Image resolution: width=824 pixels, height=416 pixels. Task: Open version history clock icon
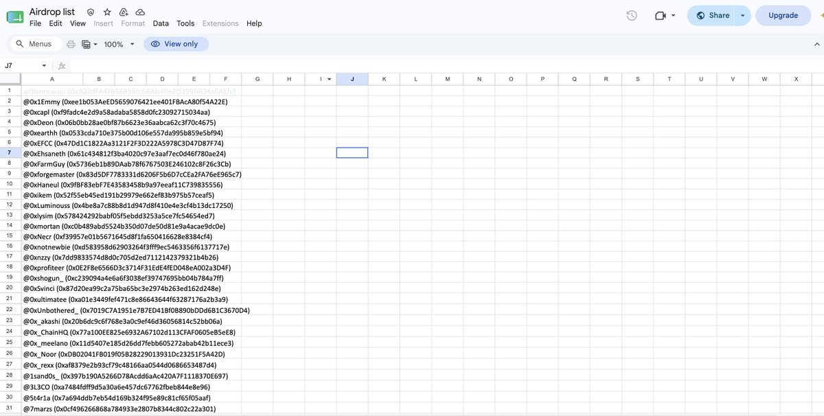click(x=632, y=15)
